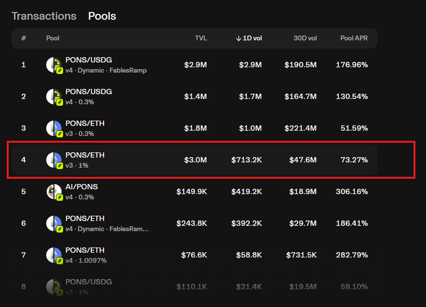
Task: Click the 186.41% Pool APR value
Action: coord(352,223)
